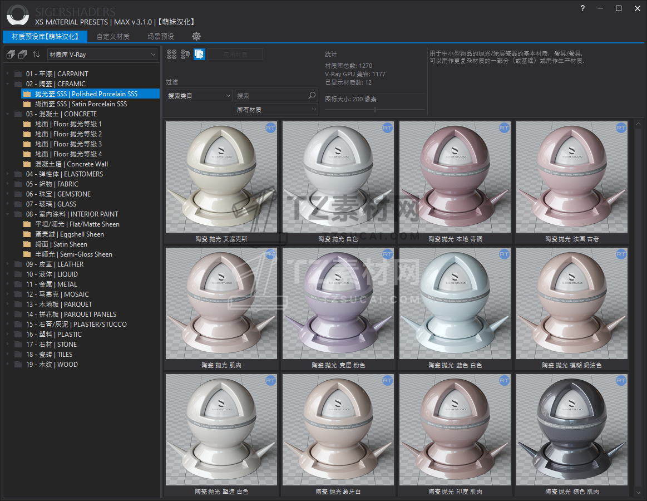
Task: Click the RT badge on 陶瓷 抛光 白色
Action: (x=387, y=128)
